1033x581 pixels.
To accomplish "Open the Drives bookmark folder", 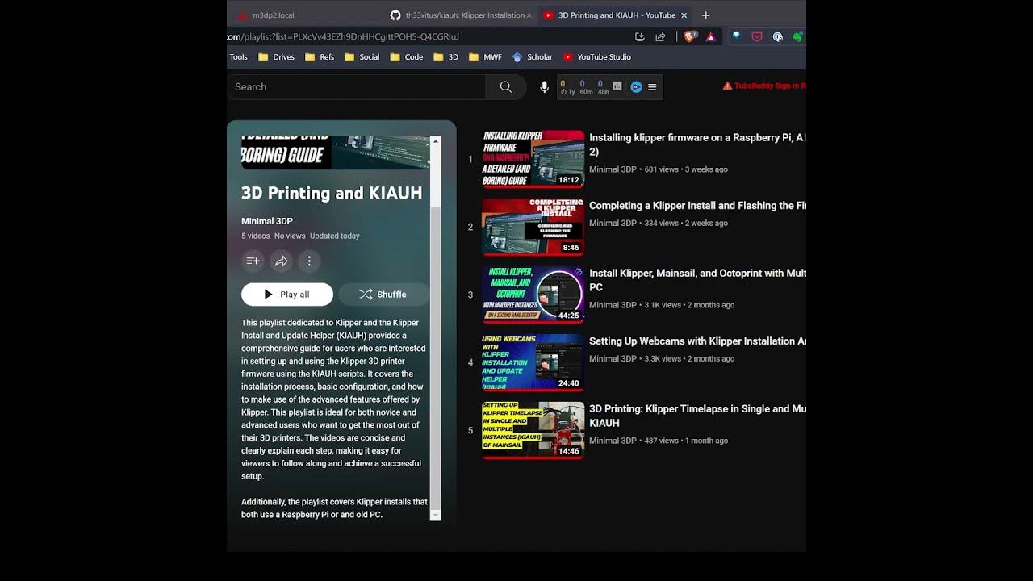I will [x=276, y=57].
